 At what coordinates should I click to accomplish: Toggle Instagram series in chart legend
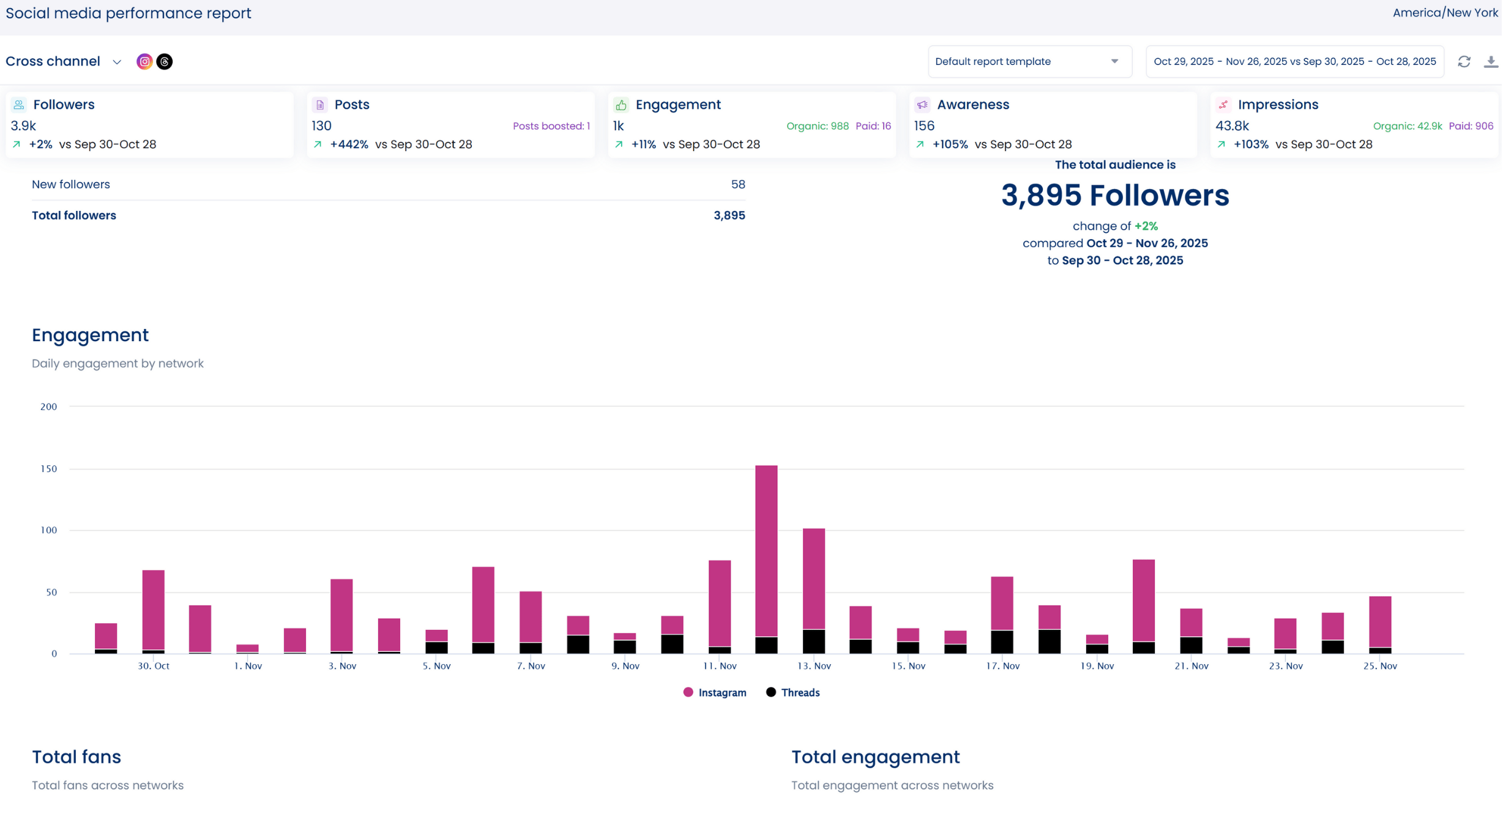(x=722, y=693)
